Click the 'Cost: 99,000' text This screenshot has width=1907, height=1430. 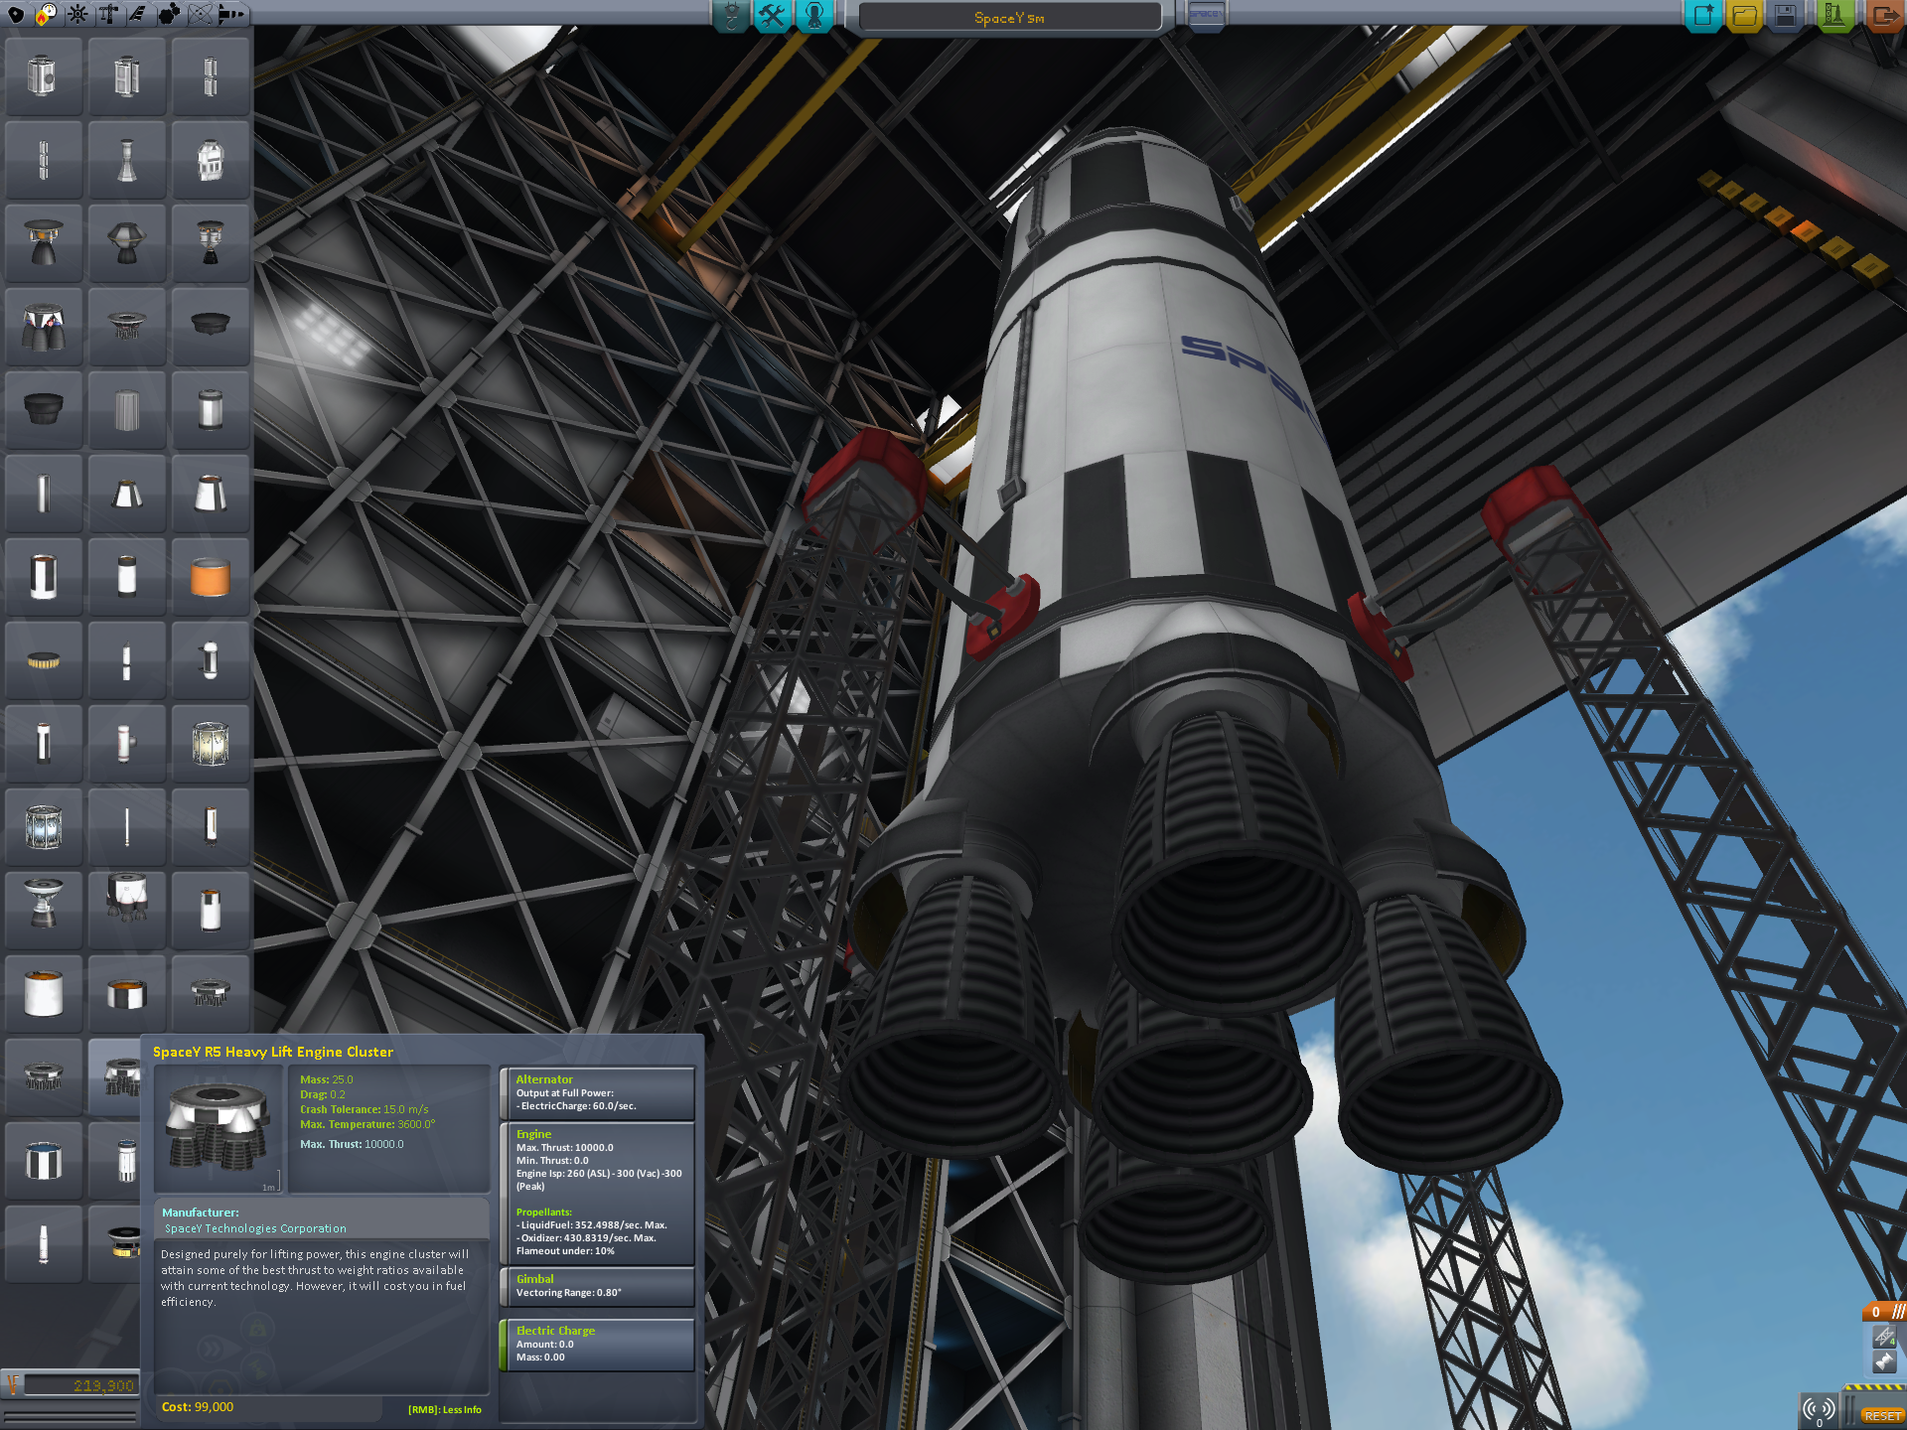click(198, 1407)
